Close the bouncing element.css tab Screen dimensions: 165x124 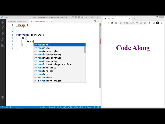pyautogui.click(x=51, y=21)
